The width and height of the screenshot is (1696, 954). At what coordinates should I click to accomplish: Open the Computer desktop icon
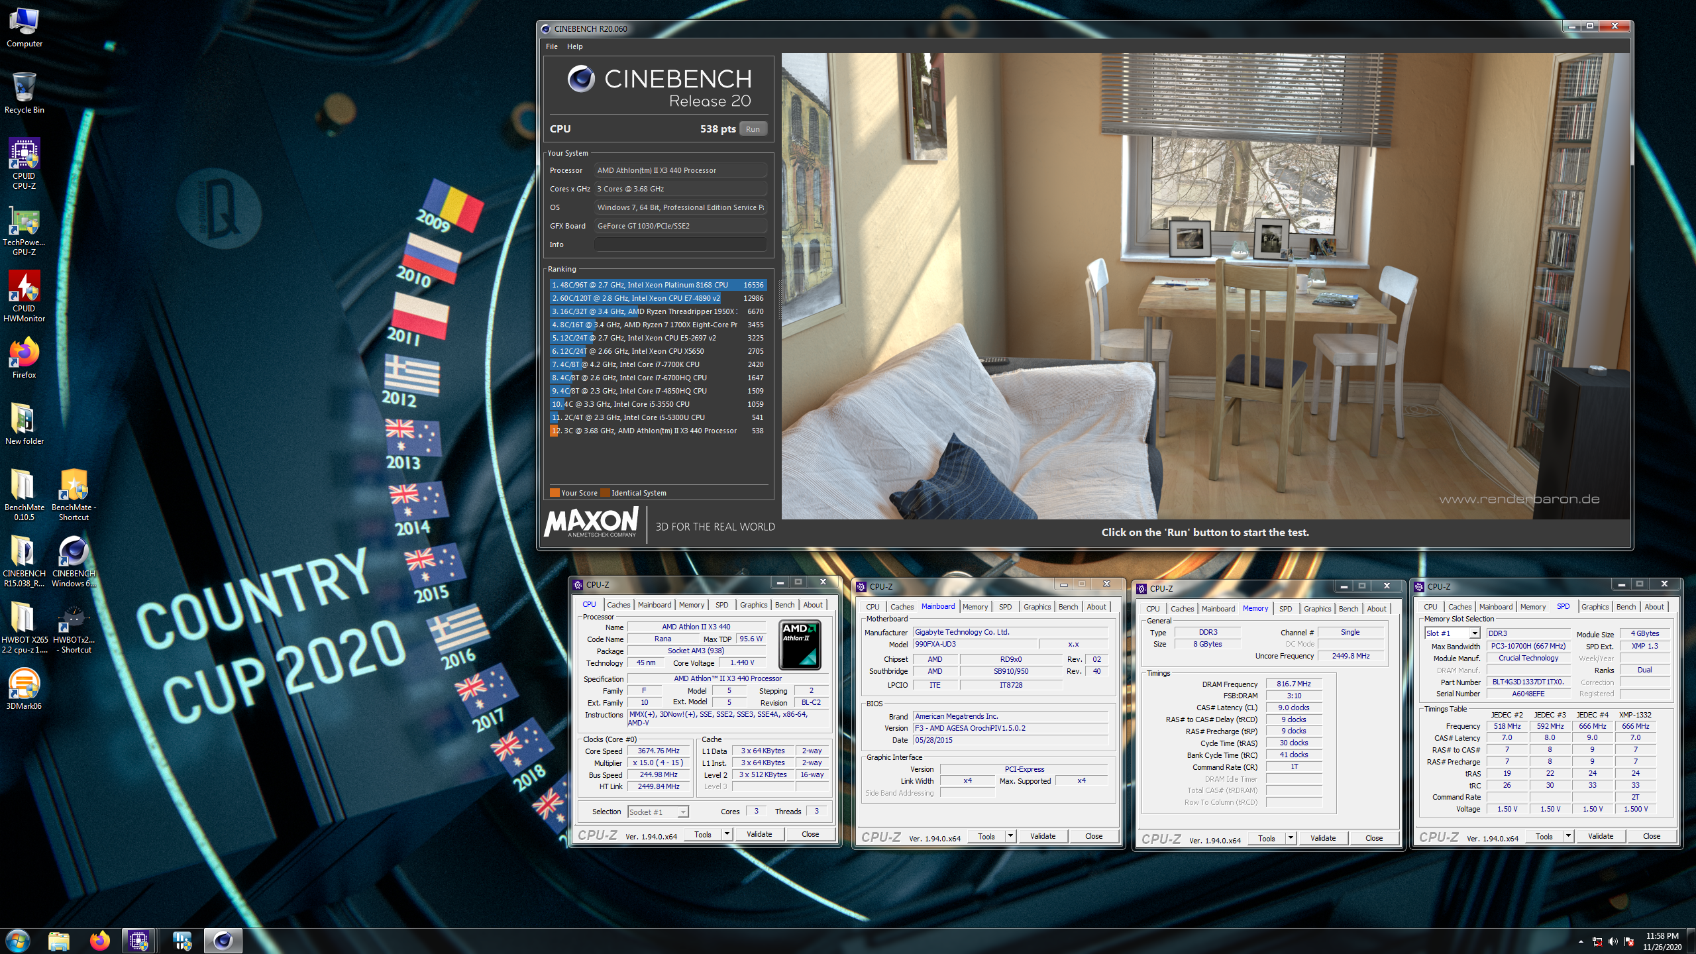tap(25, 28)
